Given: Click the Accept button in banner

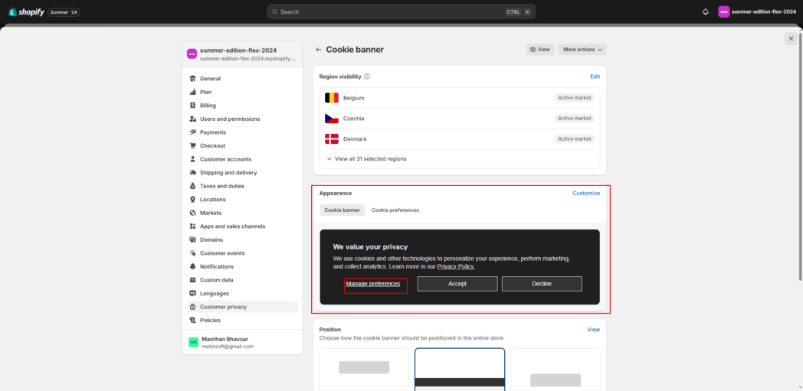Looking at the screenshot, I should [457, 284].
